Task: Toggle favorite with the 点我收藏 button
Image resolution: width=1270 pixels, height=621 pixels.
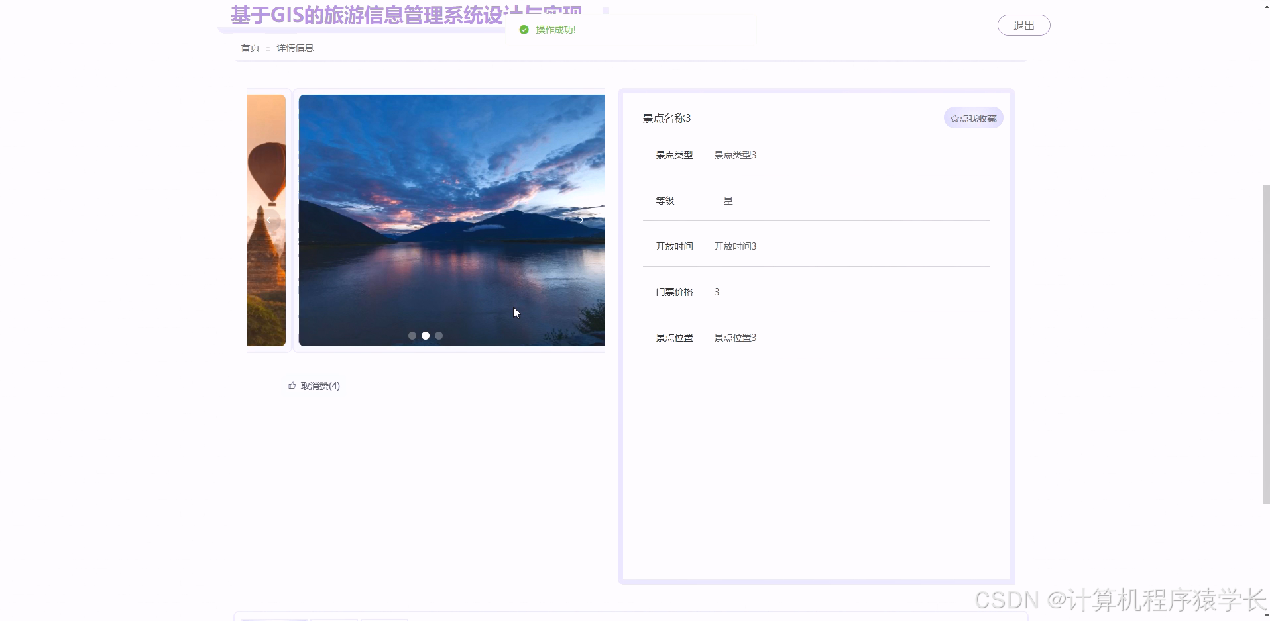Action: point(972,117)
